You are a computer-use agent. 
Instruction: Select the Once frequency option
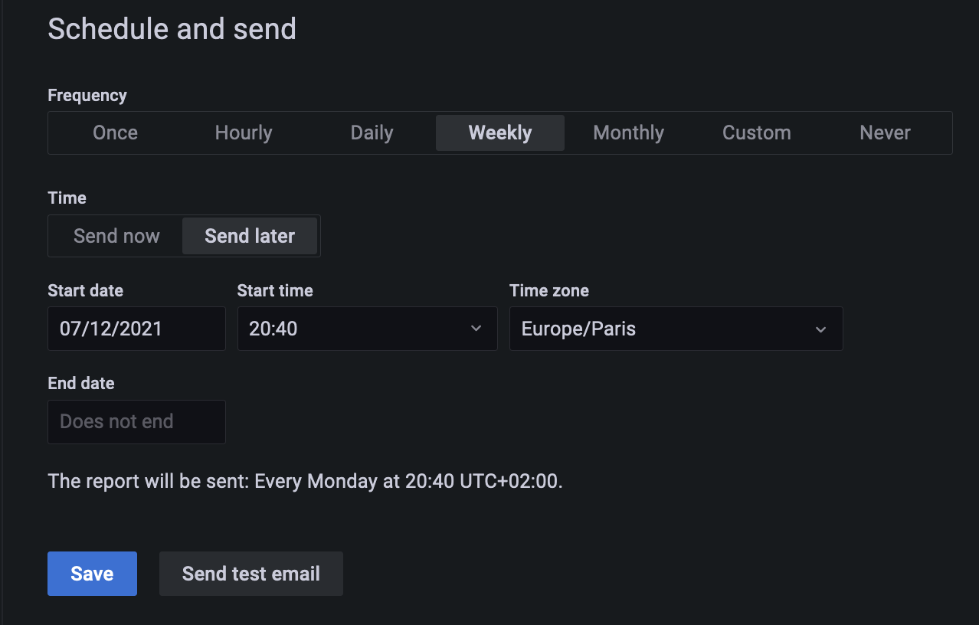click(x=115, y=133)
